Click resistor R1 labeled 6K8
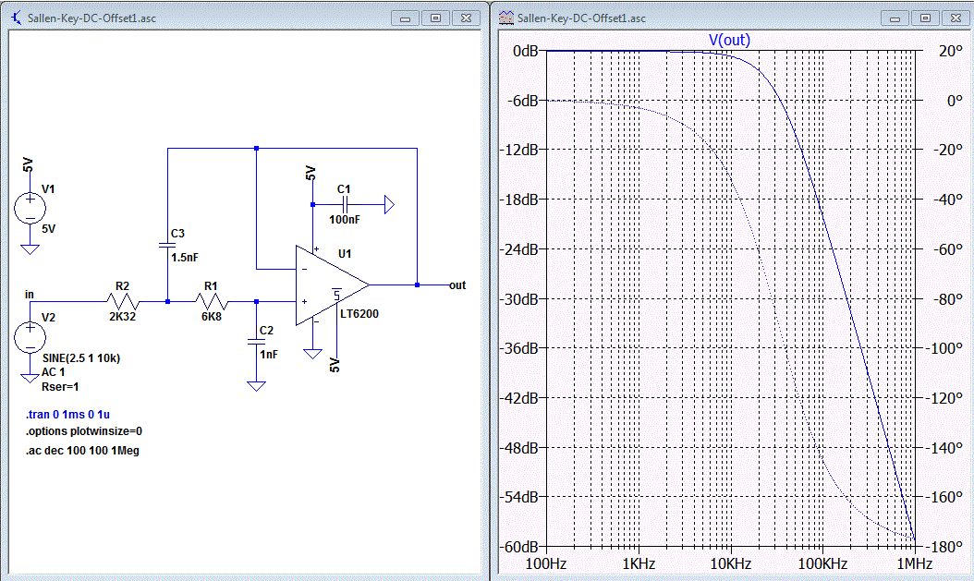Viewport: 974px width, 581px height. [211, 301]
